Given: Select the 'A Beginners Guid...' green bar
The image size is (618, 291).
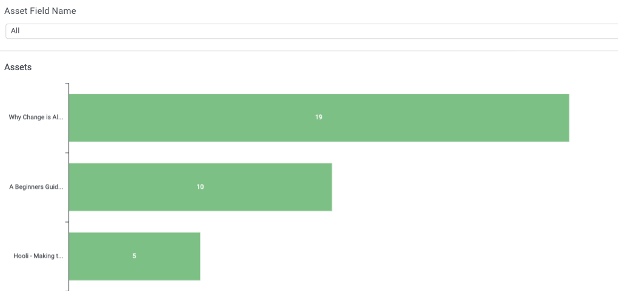Looking at the screenshot, I should point(200,187).
